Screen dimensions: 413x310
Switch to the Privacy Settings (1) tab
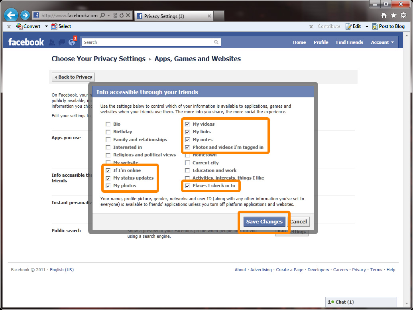click(173, 16)
